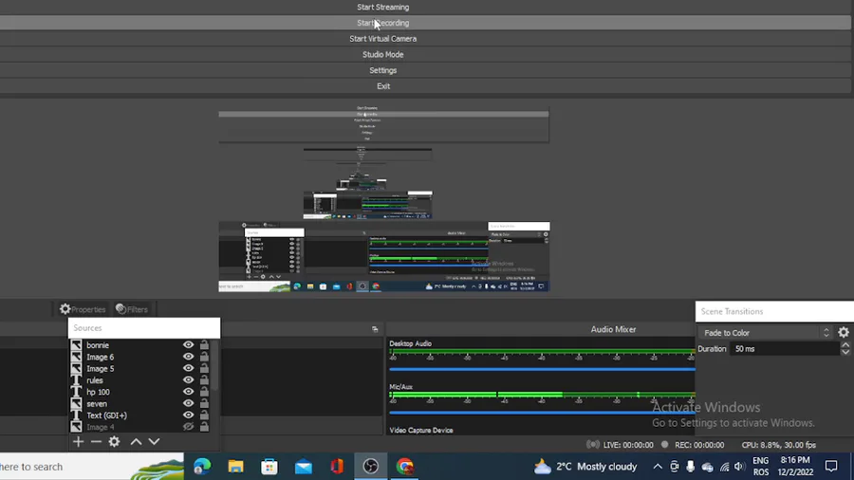Click the Sources list scrollbar
The image size is (854, 480).
(x=215, y=366)
